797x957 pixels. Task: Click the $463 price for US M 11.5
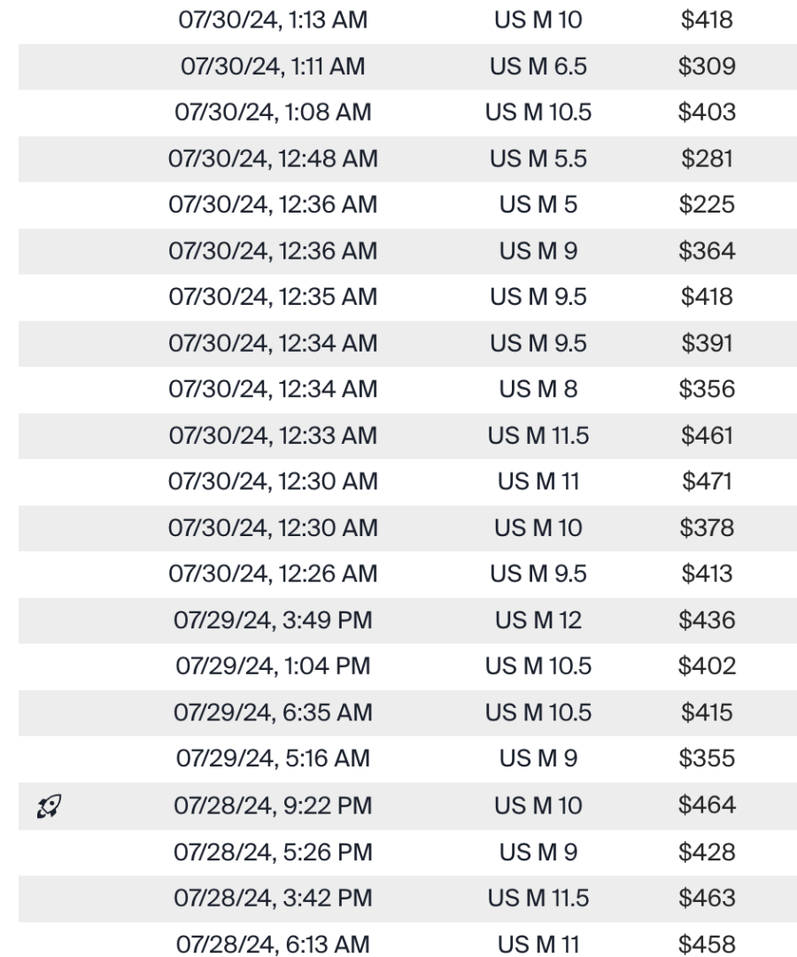point(706,898)
